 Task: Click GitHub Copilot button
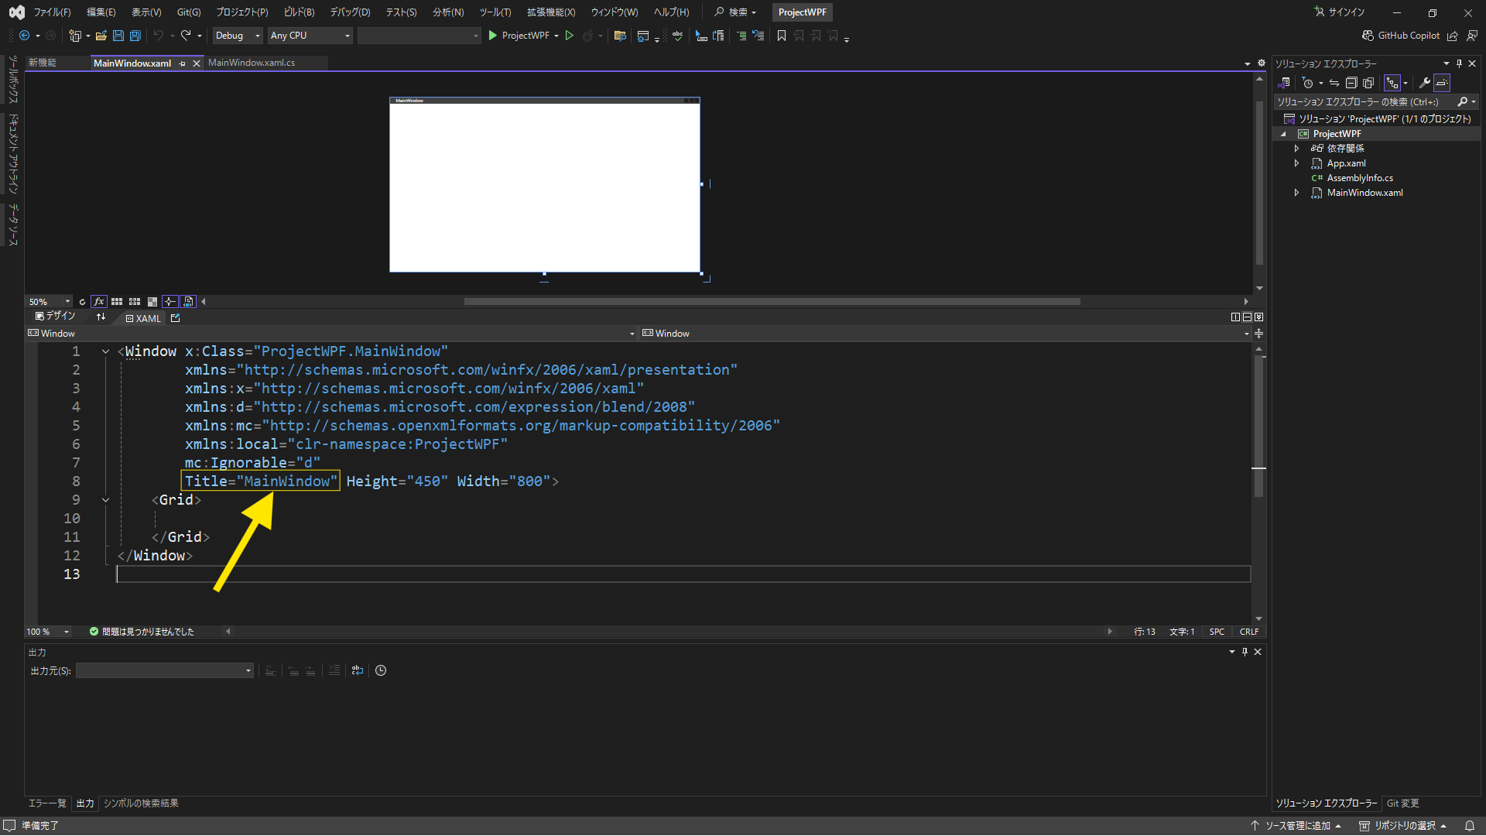pyautogui.click(x=1401, y=36)
